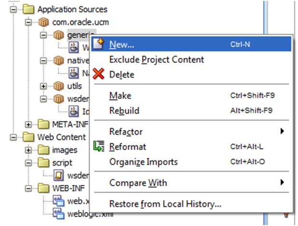Click the green Reformat icon
This screenshot has height=226, width=298.
[99, 147]
